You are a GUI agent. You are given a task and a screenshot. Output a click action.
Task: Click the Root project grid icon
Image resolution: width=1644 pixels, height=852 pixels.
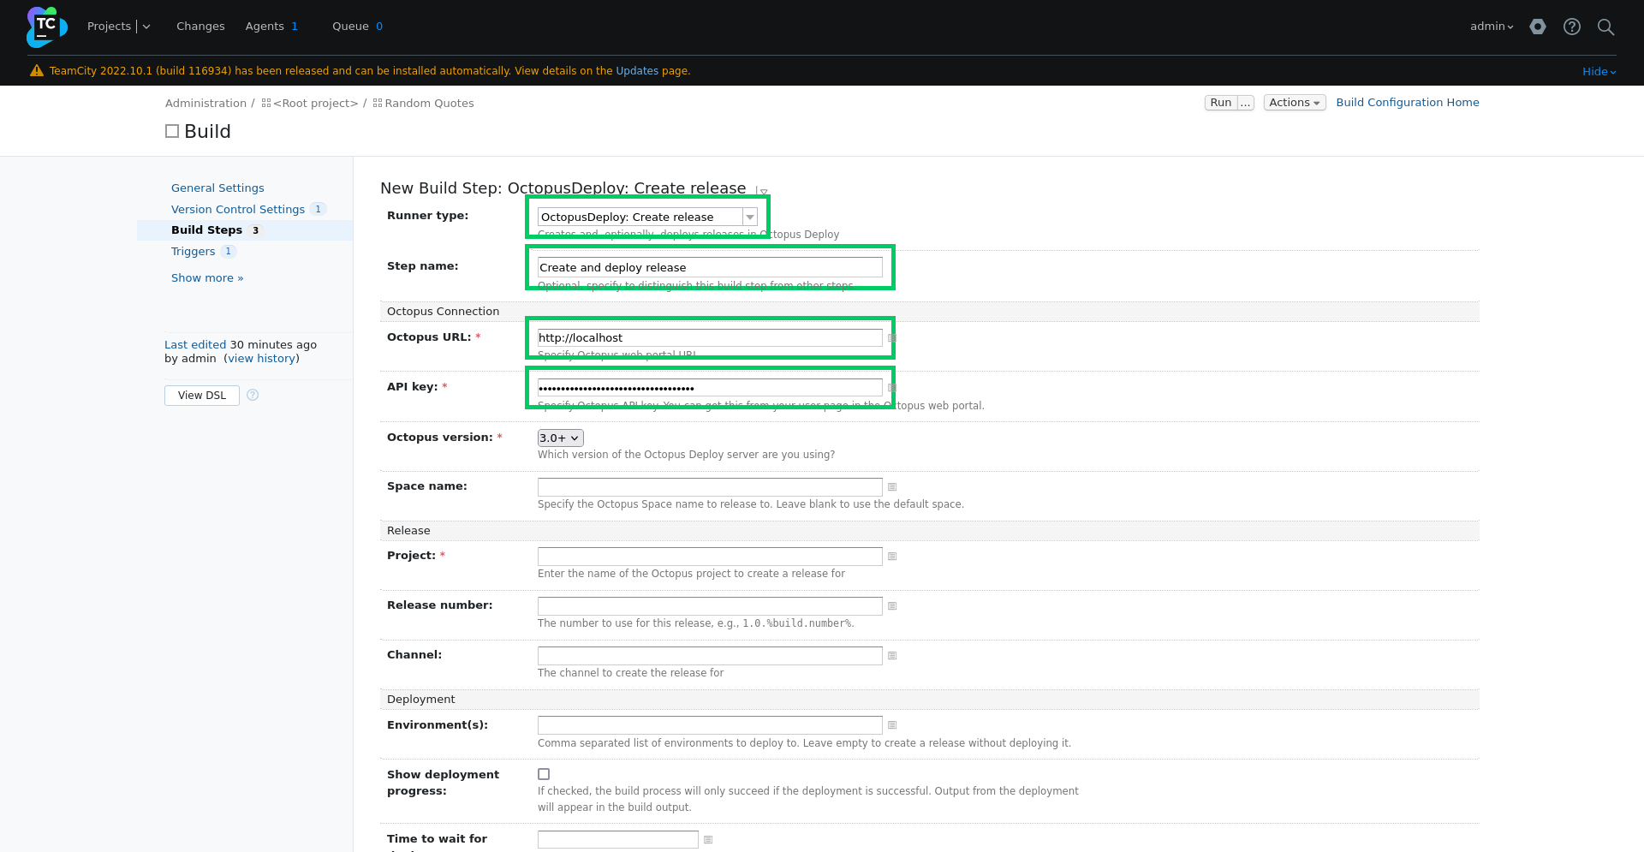coord(266,103)
